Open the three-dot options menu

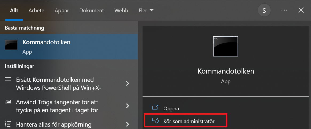[x=284, y=10]
